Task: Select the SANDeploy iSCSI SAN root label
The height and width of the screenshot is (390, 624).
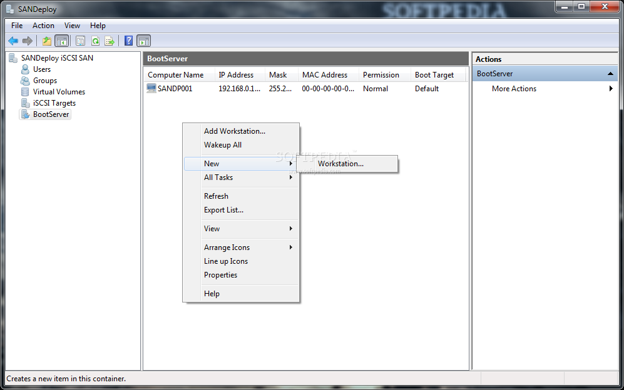Action: click(x=57, y=58)
